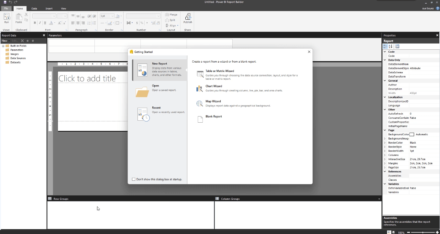Select the Open section in Getting Started
The width and height of the screenshot is (440, 234).
(159, 92)
